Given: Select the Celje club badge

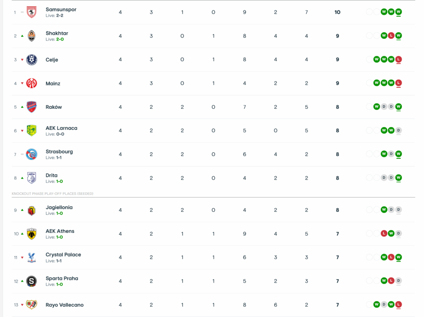Looking at the screenshot, I should pyautogui.click(x=32, y=60).
